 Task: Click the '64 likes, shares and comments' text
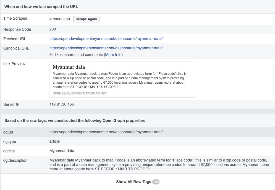coord(76,55)
